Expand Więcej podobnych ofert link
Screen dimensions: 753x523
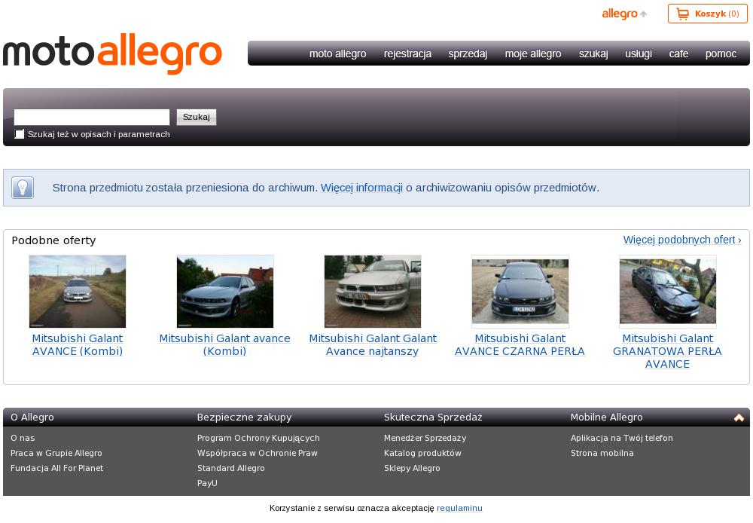point(681,240)
